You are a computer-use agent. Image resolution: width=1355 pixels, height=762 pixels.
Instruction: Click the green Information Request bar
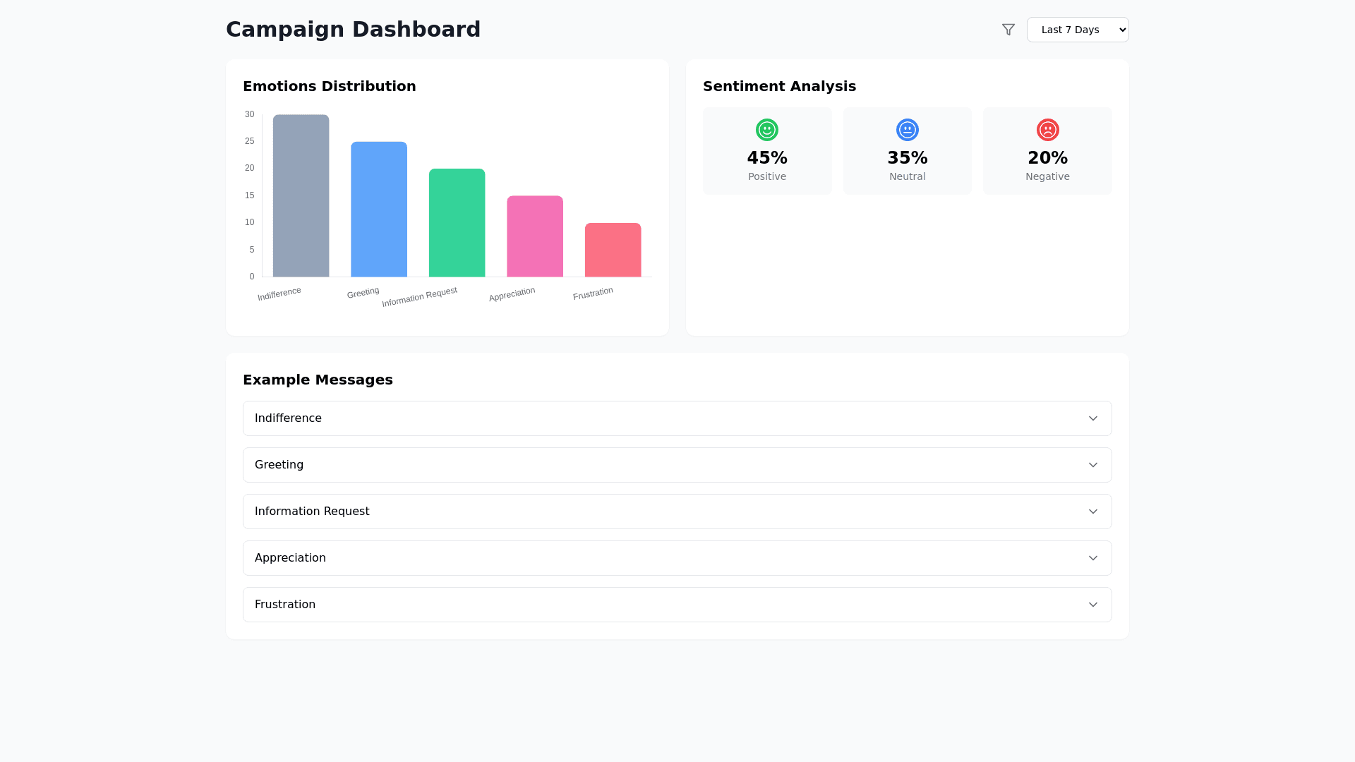click(x=457, y=223)
